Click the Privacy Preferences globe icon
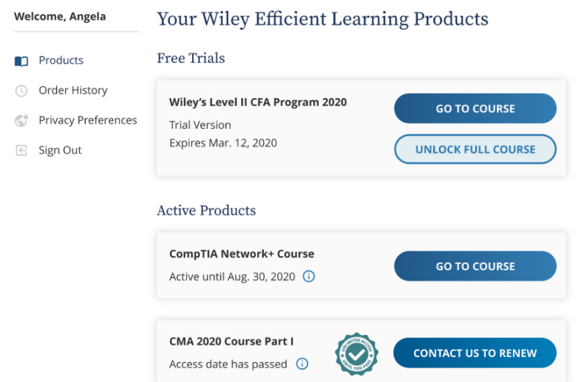This screenshot has width=579, height=382. 21,121
